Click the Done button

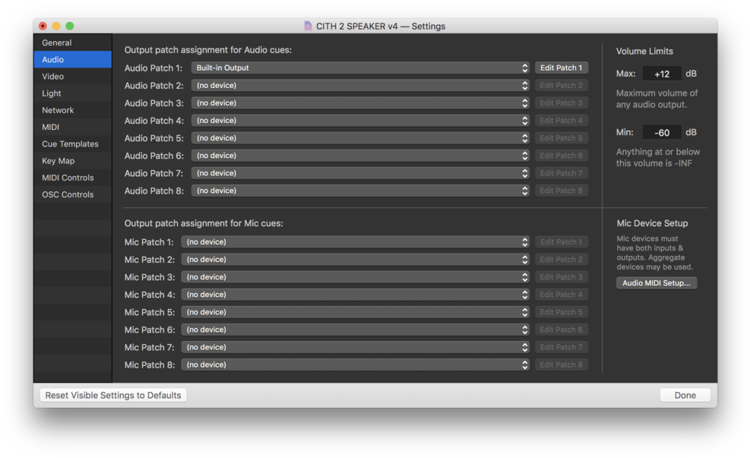tap(685, 395)
